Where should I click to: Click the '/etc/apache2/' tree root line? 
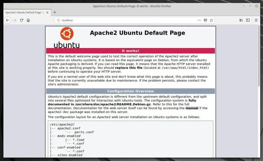[62, 125]
